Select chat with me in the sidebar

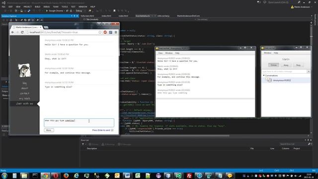tap(24, 104)
